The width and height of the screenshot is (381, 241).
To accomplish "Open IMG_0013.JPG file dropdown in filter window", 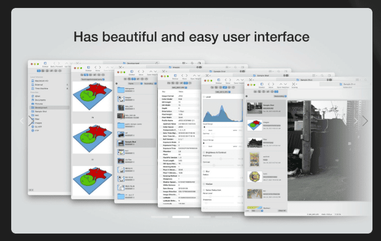I will (x=223, y=92).
